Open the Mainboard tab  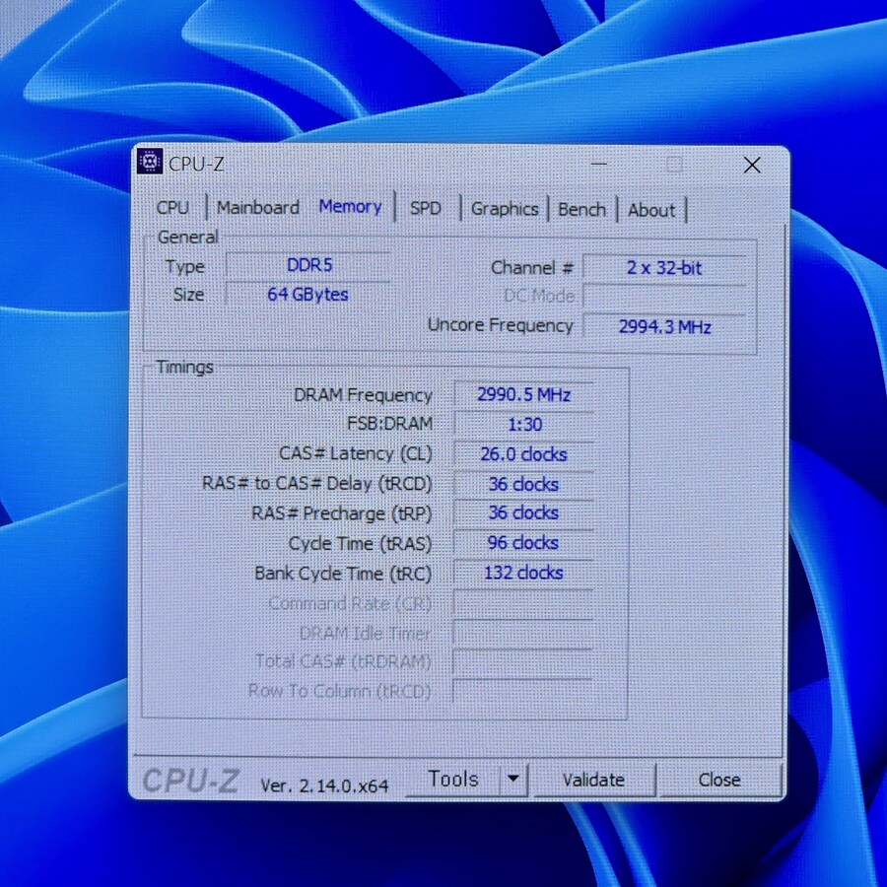pos(258,208)
